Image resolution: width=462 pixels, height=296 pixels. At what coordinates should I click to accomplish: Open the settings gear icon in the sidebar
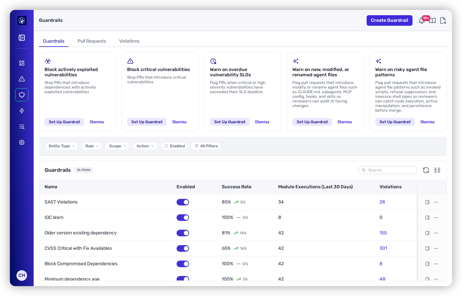tap(22, 142)
